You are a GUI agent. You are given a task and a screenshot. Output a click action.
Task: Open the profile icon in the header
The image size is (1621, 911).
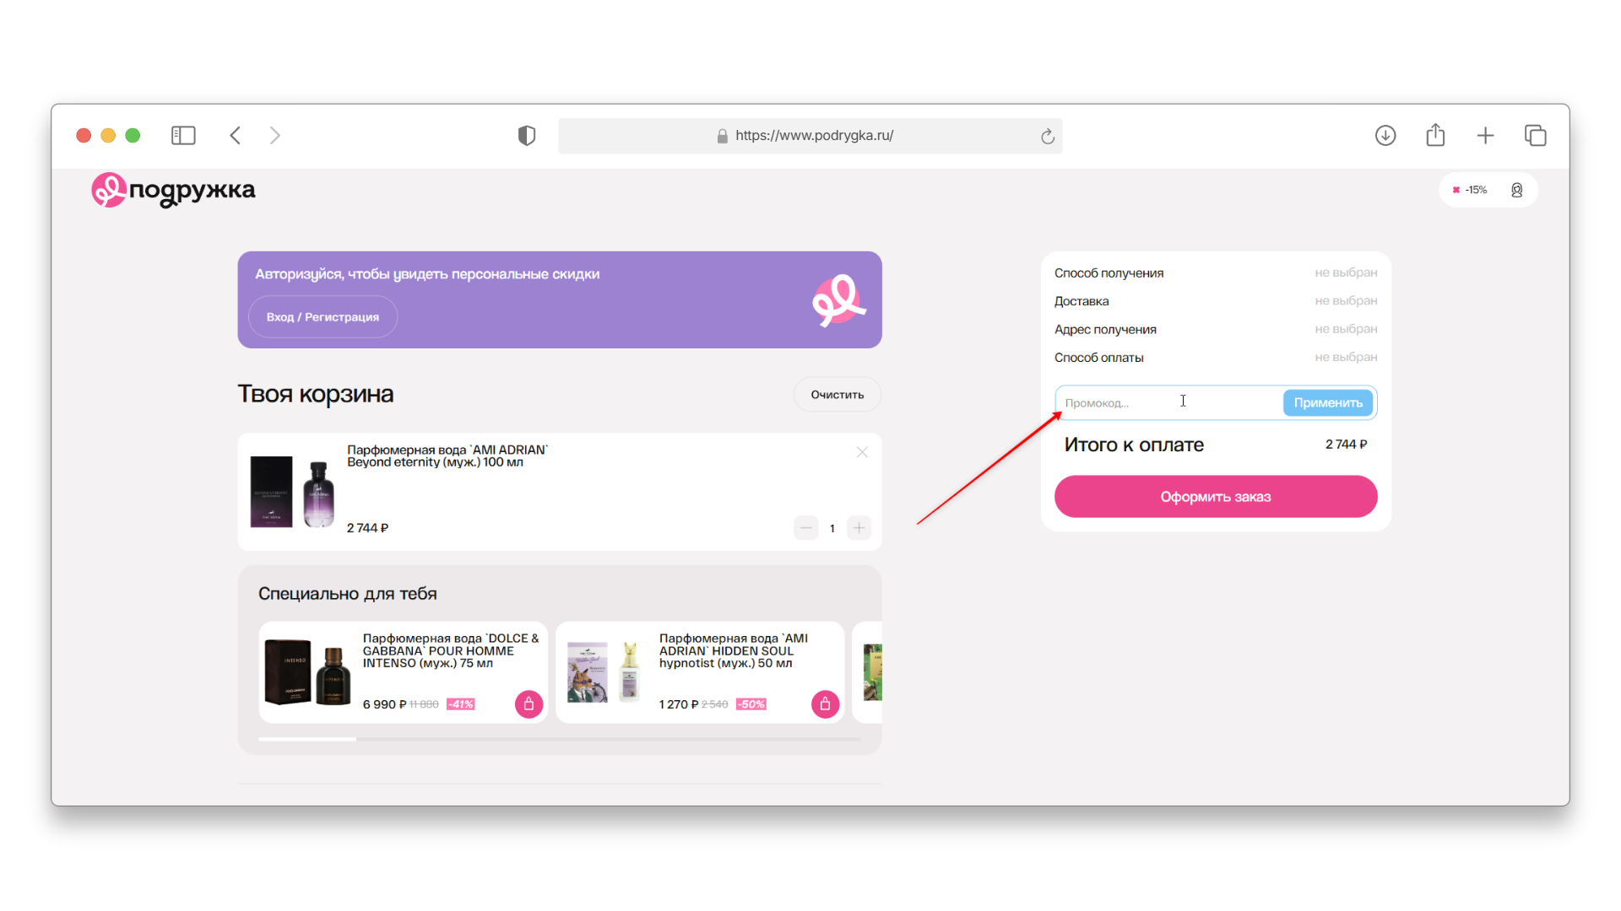click(x=1516, y=190)
